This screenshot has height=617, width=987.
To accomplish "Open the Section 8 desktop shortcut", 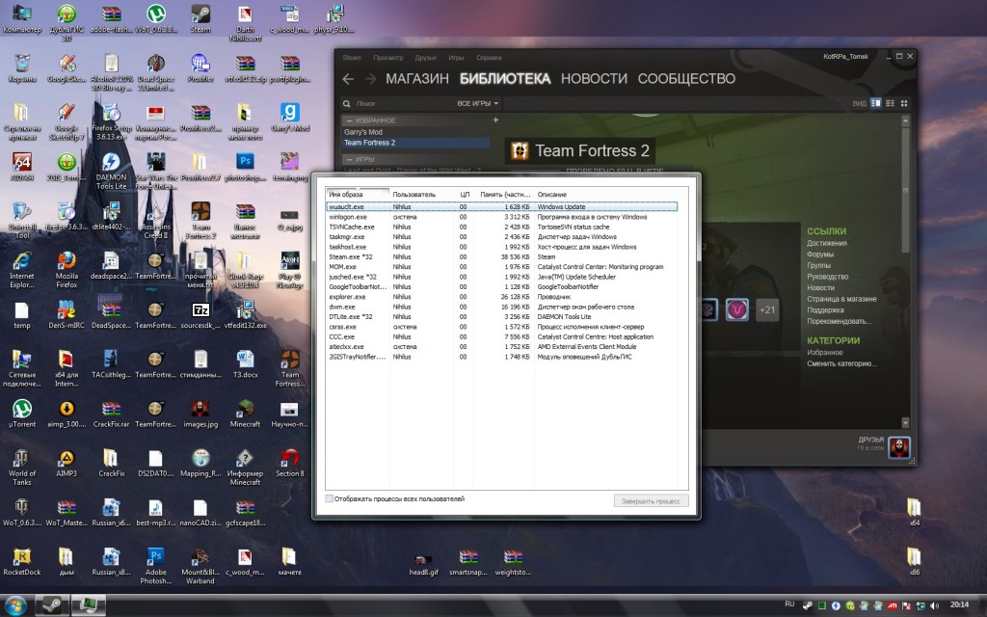I will (x=289, y=463).
